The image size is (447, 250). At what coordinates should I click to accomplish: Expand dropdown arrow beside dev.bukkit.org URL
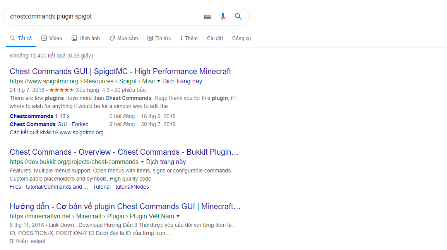click(x=142, y=162)
